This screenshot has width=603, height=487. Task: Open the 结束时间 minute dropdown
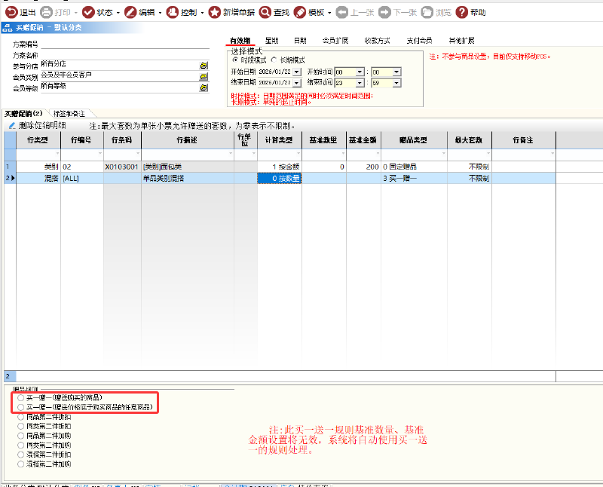(396, 83)
